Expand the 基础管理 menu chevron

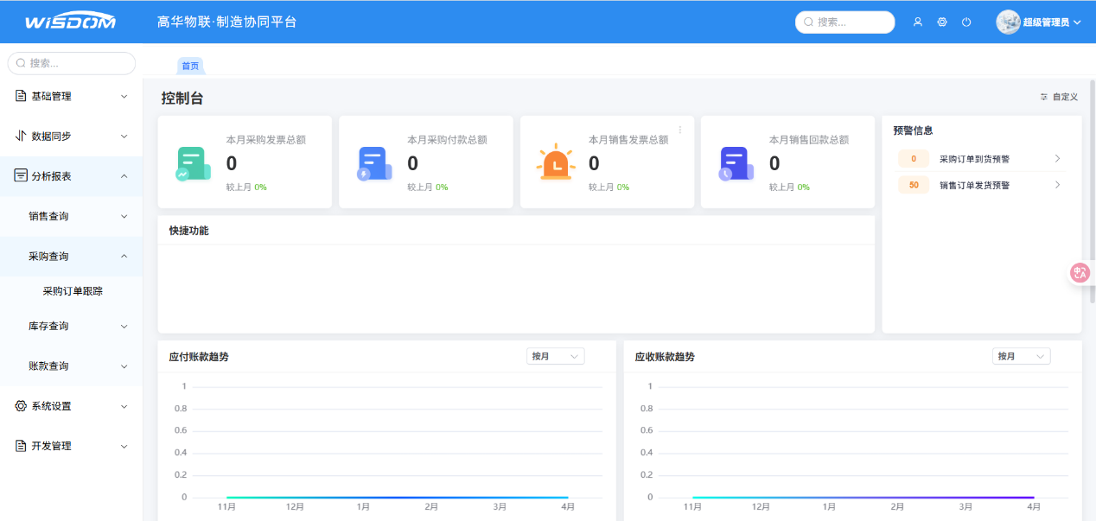(124, 97)
